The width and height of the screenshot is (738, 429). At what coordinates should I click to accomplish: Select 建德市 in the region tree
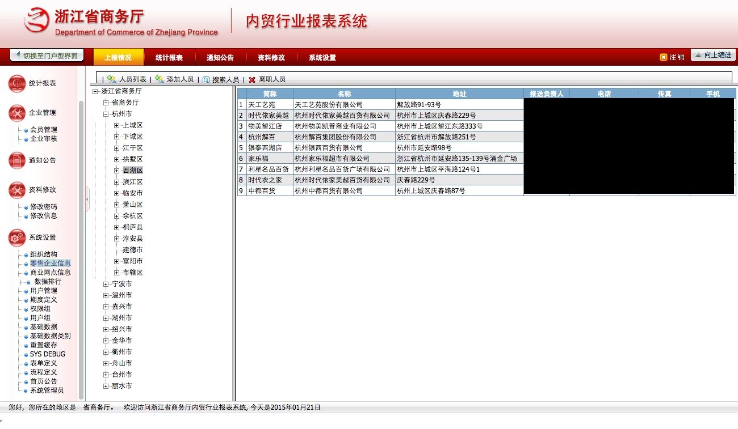click(133, 250)
